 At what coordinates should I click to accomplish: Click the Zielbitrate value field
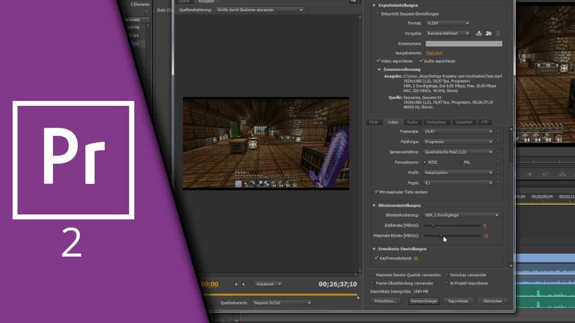485,226
